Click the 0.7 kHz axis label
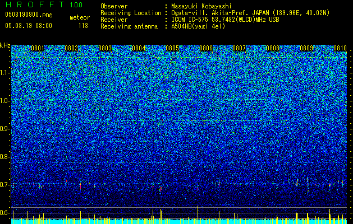 [x=5, y=185]
